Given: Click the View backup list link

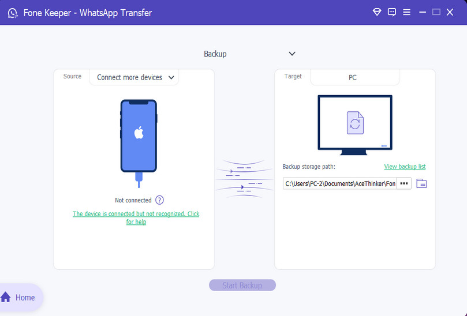Looking at the screenshot, I should point(405,167).
